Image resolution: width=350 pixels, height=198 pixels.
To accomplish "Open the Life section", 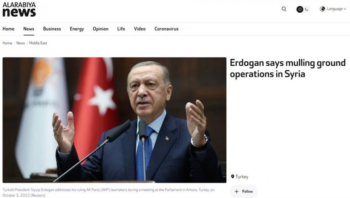I will (x=121, y=29).
